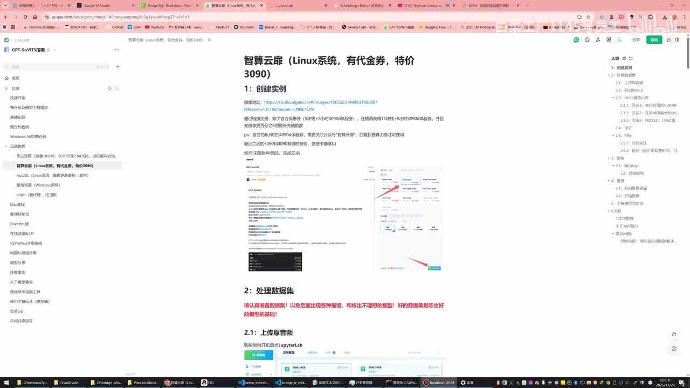Open Mac教程 in sidebar

[x=17, y=205]
